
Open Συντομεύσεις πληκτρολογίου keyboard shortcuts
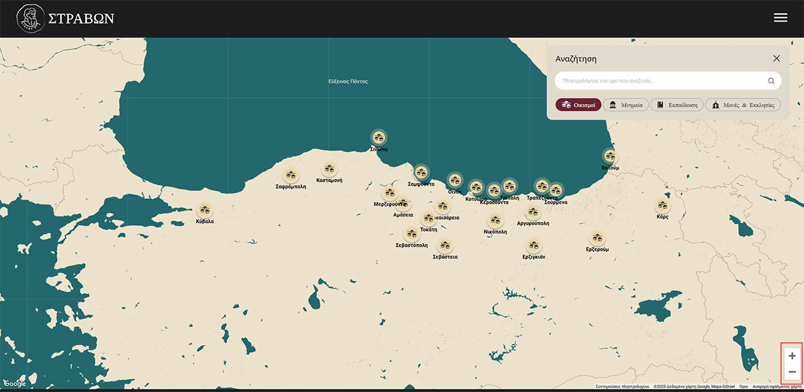[622, 387]
